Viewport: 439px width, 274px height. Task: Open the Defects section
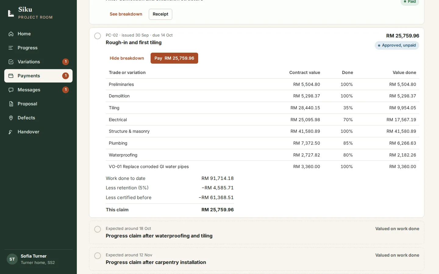(x=38, y=118)
